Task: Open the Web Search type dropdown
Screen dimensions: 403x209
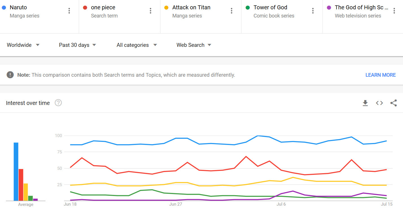Action: 194,45
